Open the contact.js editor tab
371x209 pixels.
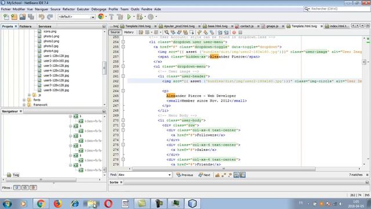(x=247, y=26)
